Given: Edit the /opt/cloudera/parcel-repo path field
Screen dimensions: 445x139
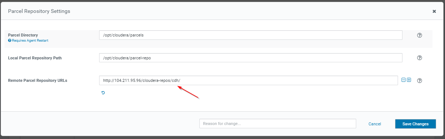Looking at the screenshot, I should click(x=250, y=58).
